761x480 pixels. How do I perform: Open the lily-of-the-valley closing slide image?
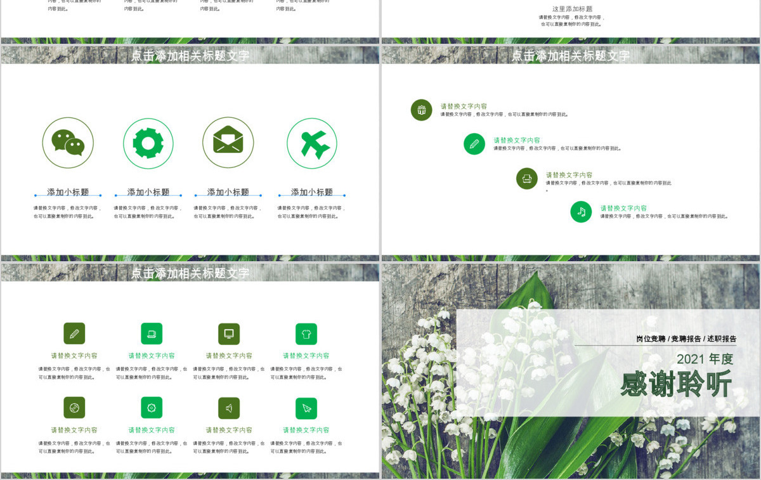pyautogui.click(x=571, y=371)
